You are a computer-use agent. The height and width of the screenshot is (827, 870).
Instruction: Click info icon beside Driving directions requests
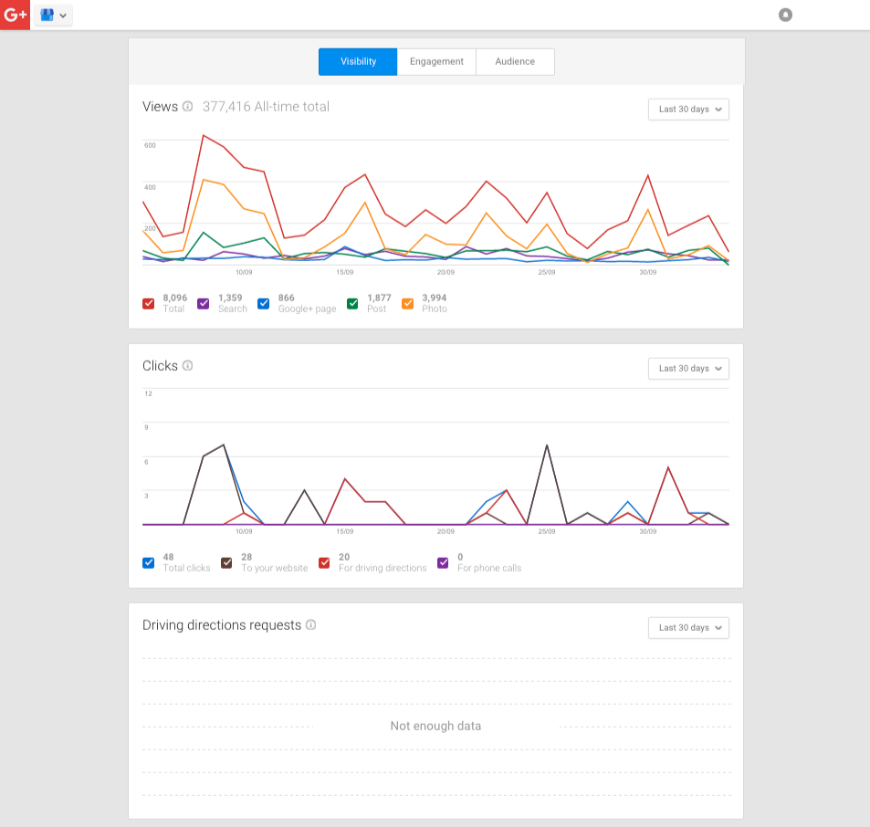point(310,625)
